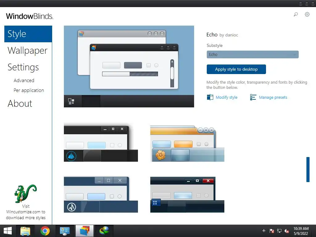Open File Explorer from taskbar

point(25,231)
